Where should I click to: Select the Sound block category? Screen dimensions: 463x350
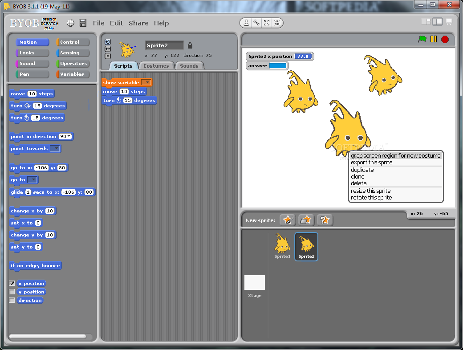[x=32, y=64]
